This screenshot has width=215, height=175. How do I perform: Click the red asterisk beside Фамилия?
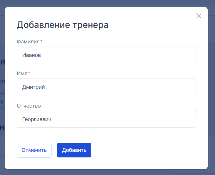[41, 41]
